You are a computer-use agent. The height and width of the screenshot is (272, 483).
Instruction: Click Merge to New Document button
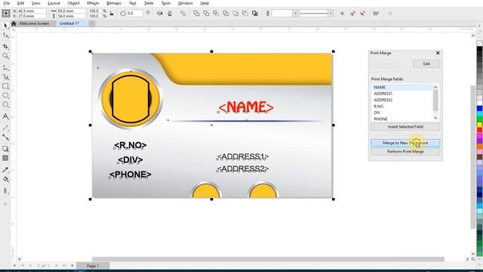[x=405, y=143]
